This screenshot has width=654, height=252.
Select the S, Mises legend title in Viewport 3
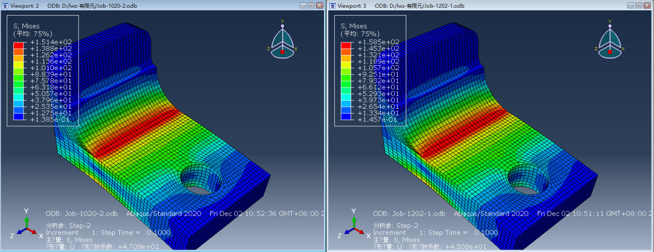click(354, 26)
